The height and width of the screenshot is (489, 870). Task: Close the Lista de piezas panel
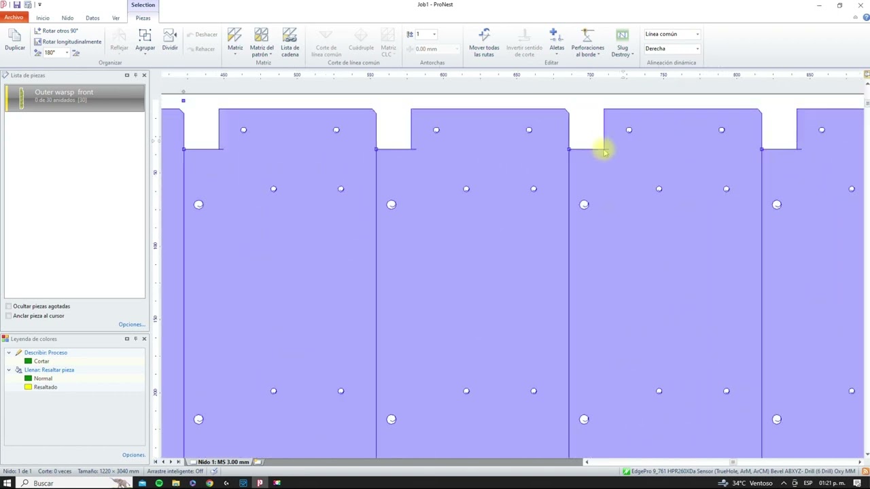(x=144, y=75)
